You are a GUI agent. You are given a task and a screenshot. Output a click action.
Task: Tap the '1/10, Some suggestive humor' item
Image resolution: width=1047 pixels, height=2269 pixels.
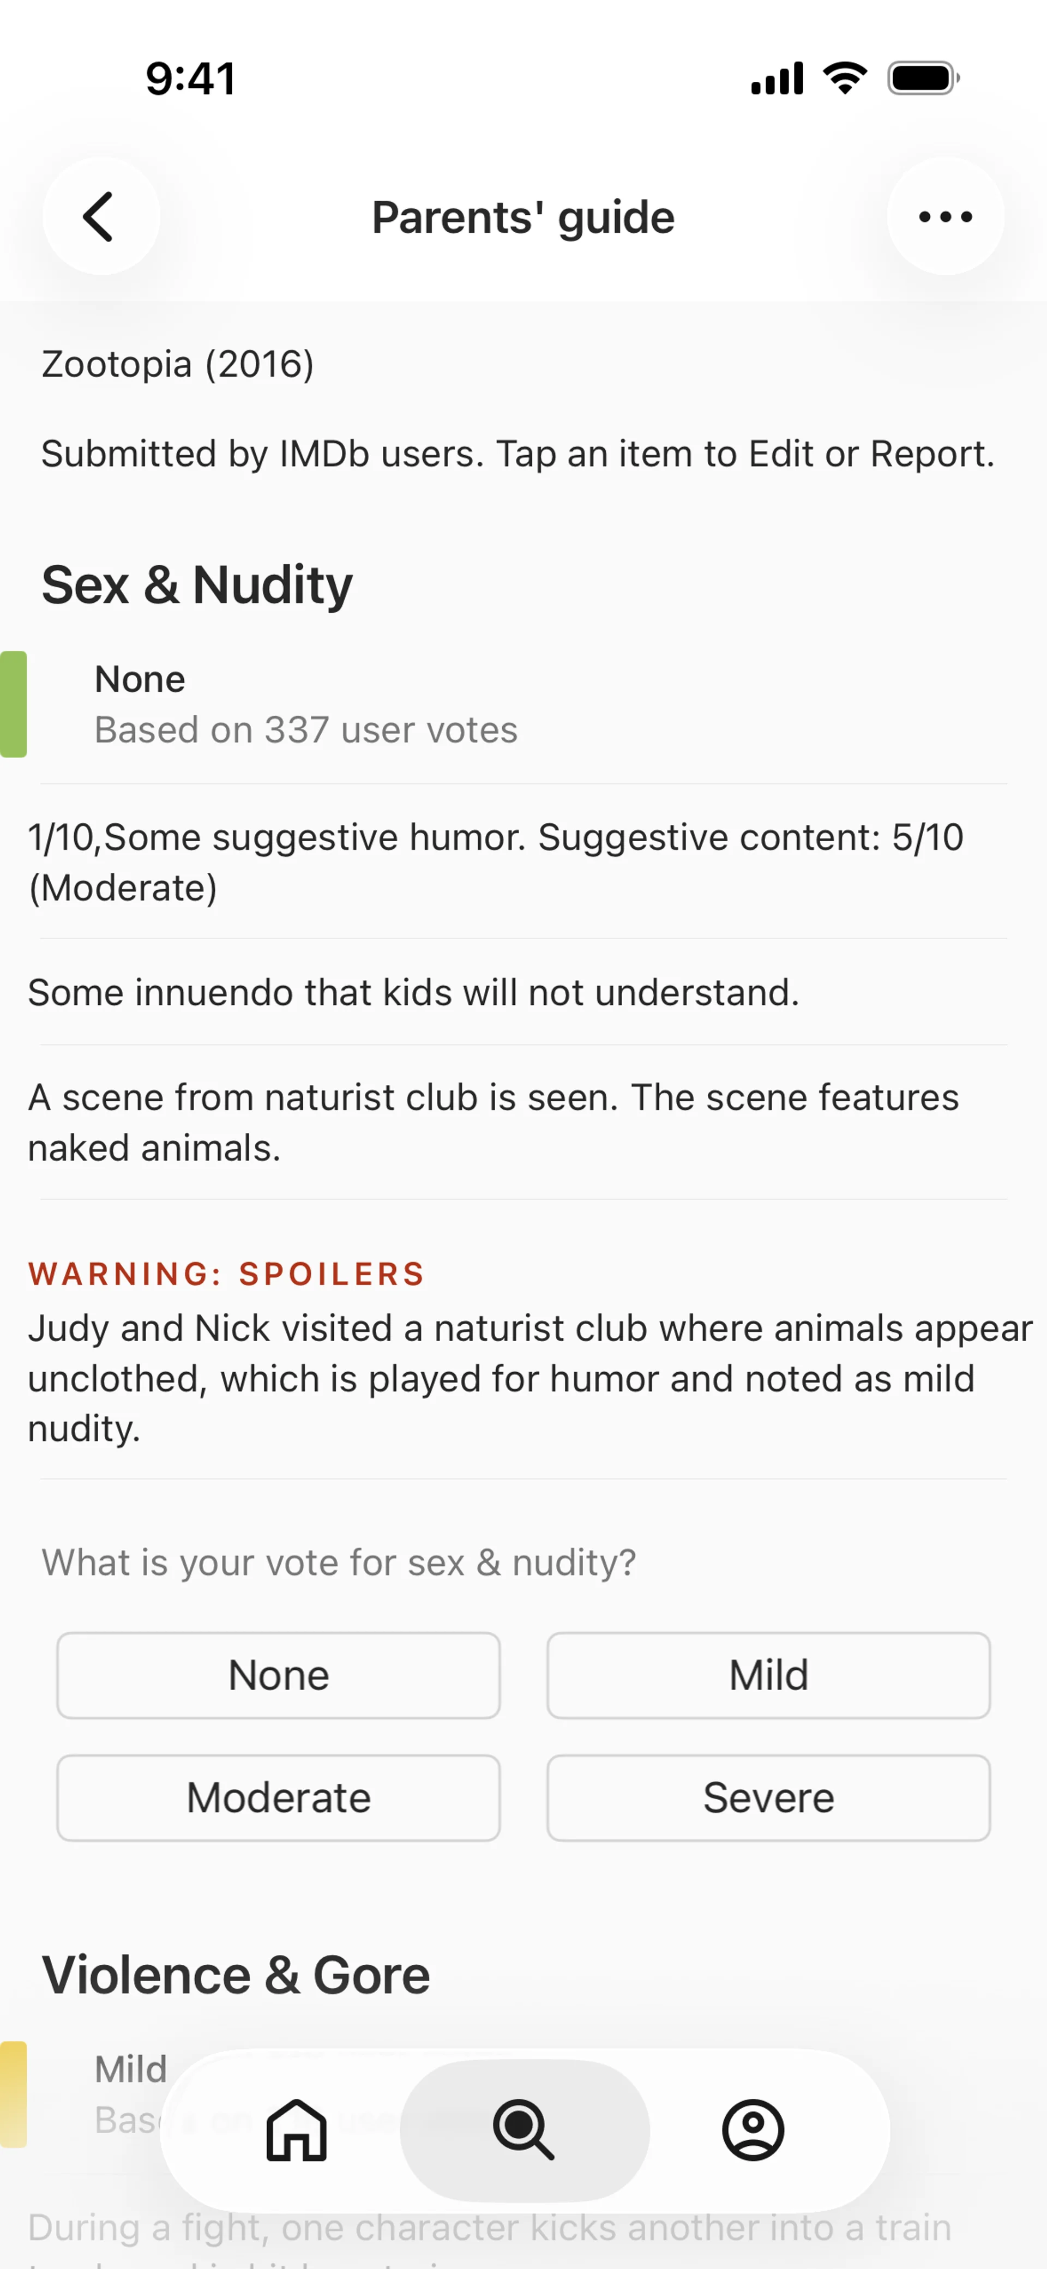(x=495, y=862)
